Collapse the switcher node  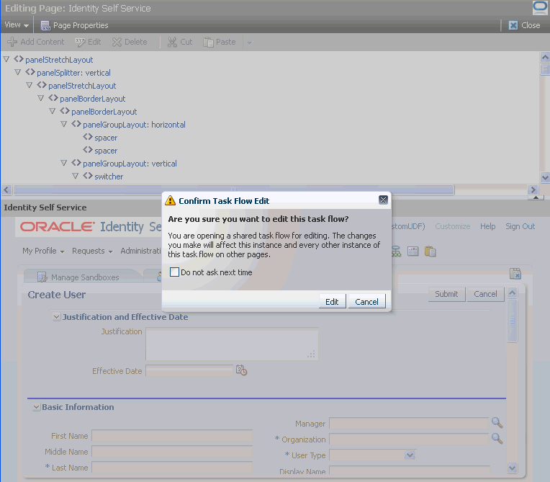tap(76, 177)
